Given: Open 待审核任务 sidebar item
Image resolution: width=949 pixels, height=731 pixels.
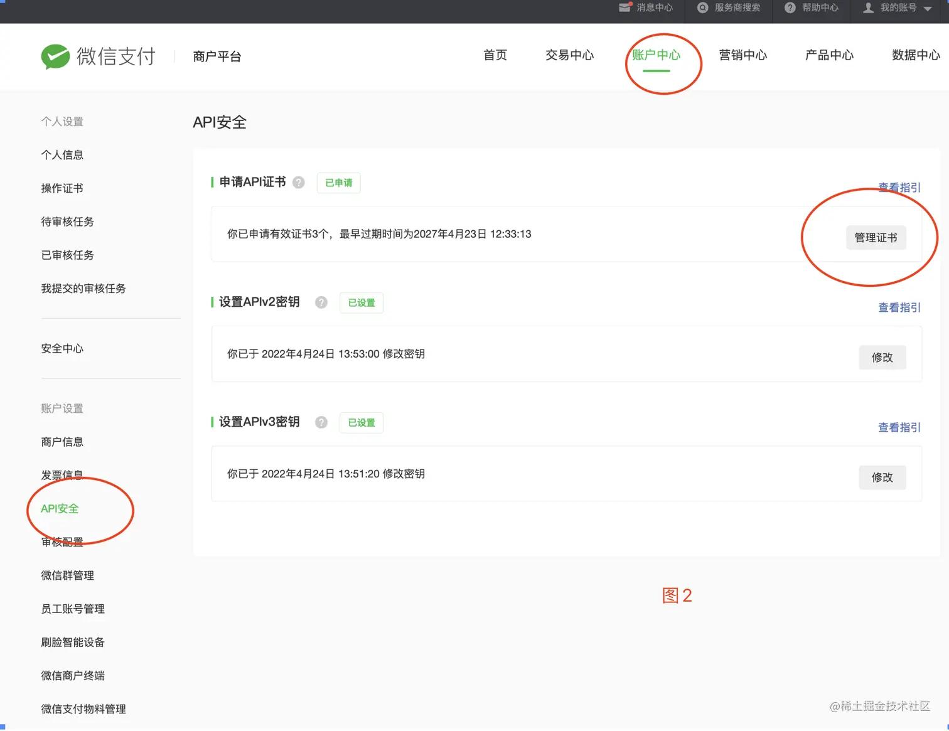Looking at the screenshot, I should pyautogui.click(x=68, y=221).
